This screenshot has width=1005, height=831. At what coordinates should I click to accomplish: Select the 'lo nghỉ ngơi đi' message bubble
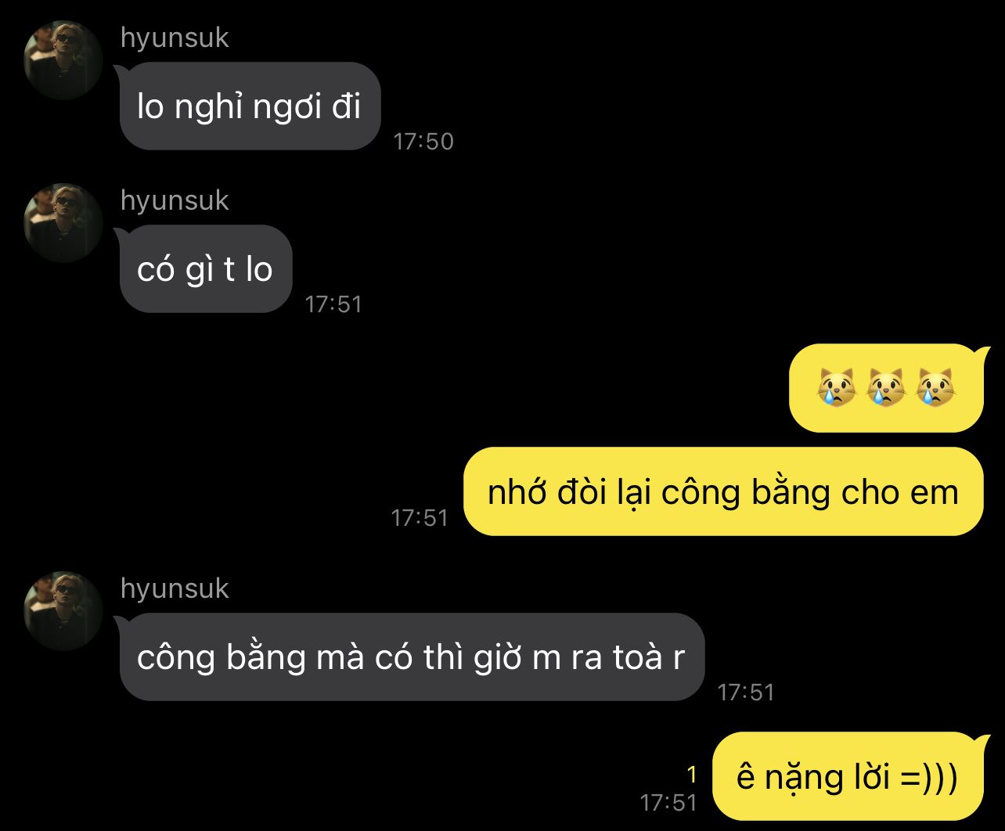click(x=250, y=106)
